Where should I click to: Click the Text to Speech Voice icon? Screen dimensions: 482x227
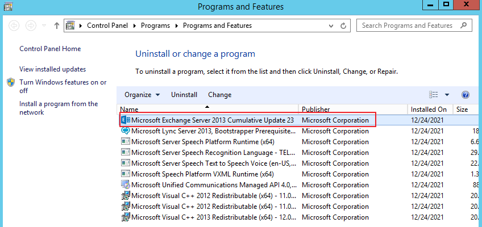(126, 163)
